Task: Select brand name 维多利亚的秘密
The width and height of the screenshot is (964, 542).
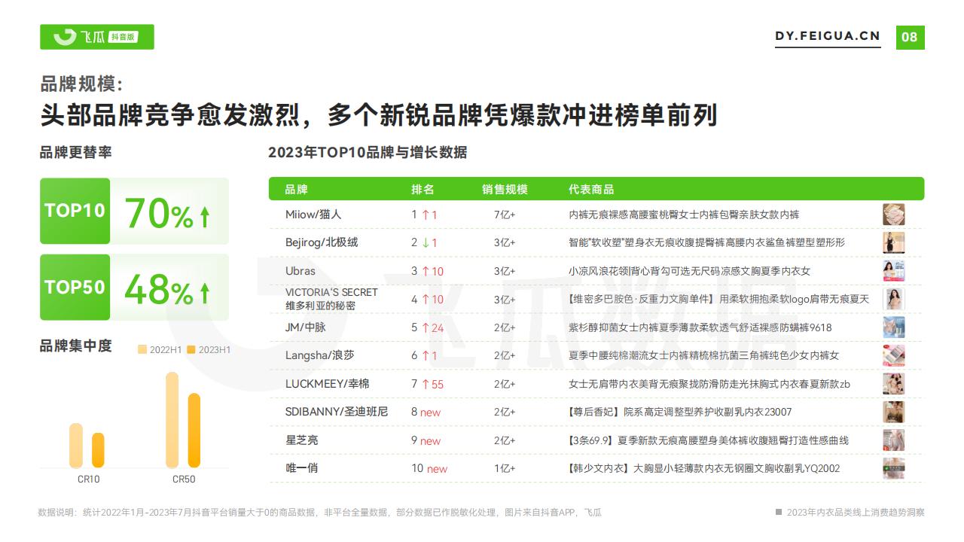Action: (320, 306)
